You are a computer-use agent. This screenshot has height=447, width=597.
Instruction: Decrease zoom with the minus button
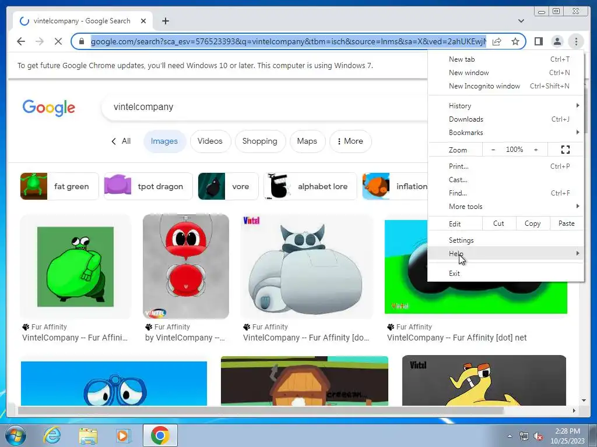coord(493,150)
